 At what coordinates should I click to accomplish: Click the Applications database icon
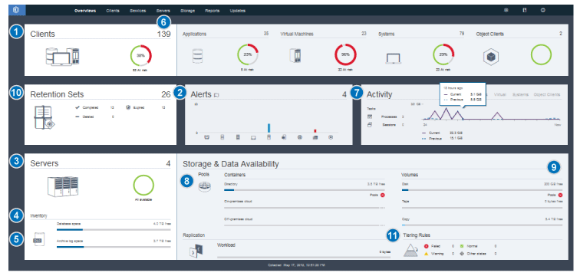point(197,56)
